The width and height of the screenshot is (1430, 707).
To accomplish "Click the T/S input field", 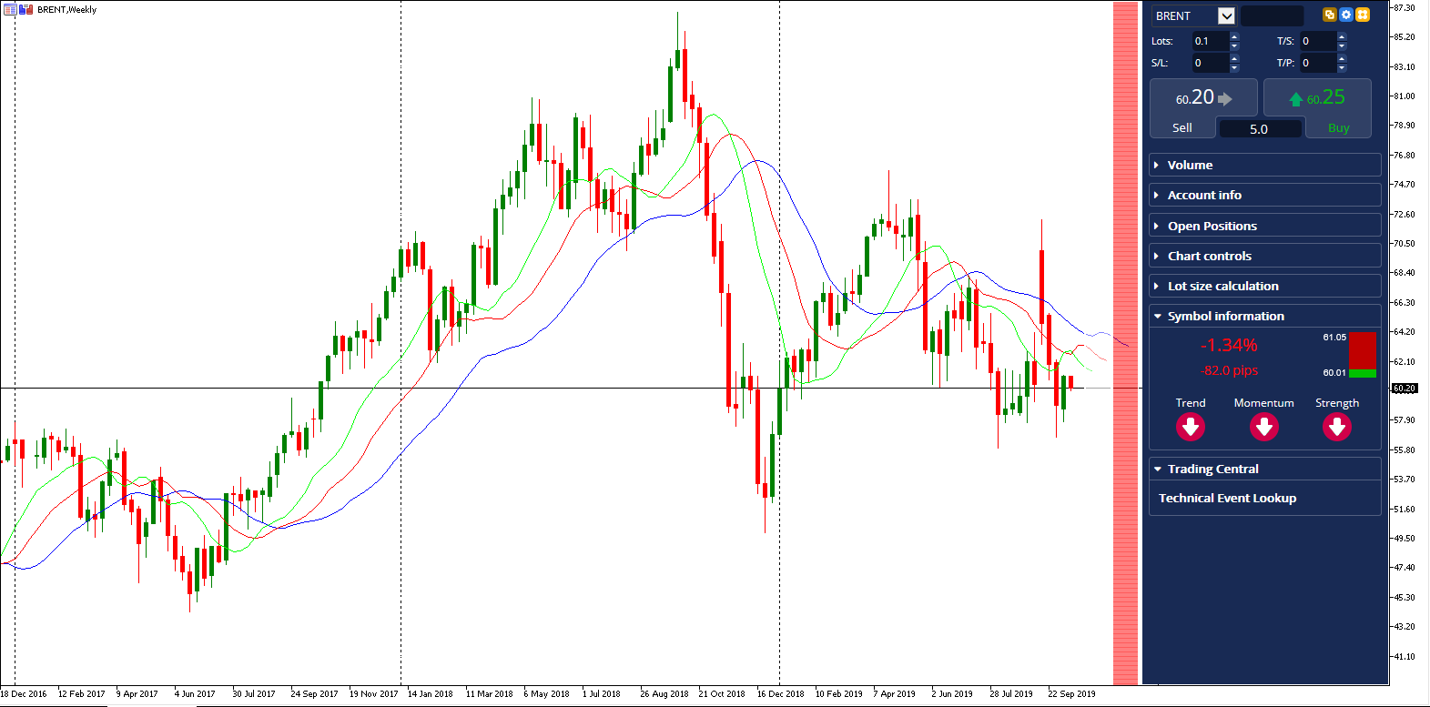I will 1317,41.
